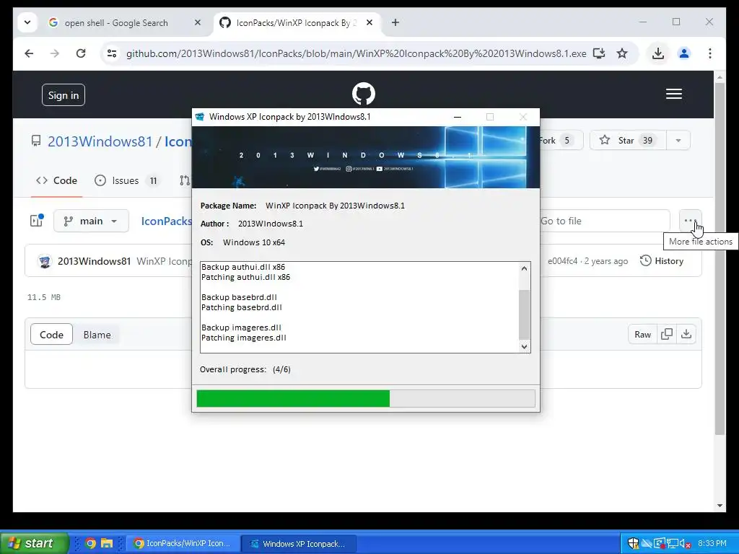Expand the file tree side panel
This screenshot has width=739, height=554.
37,221
